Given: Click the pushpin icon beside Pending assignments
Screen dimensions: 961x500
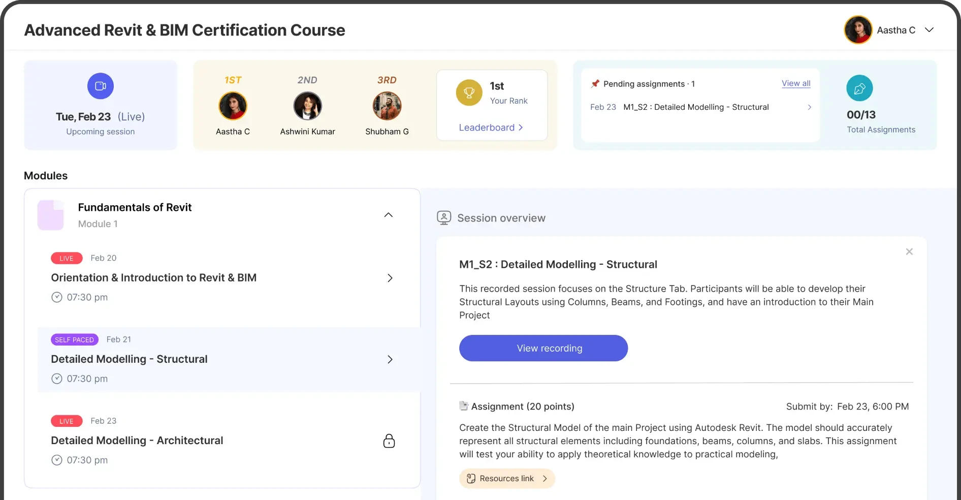Looking at the screenshot, I should tap(595, 84).
